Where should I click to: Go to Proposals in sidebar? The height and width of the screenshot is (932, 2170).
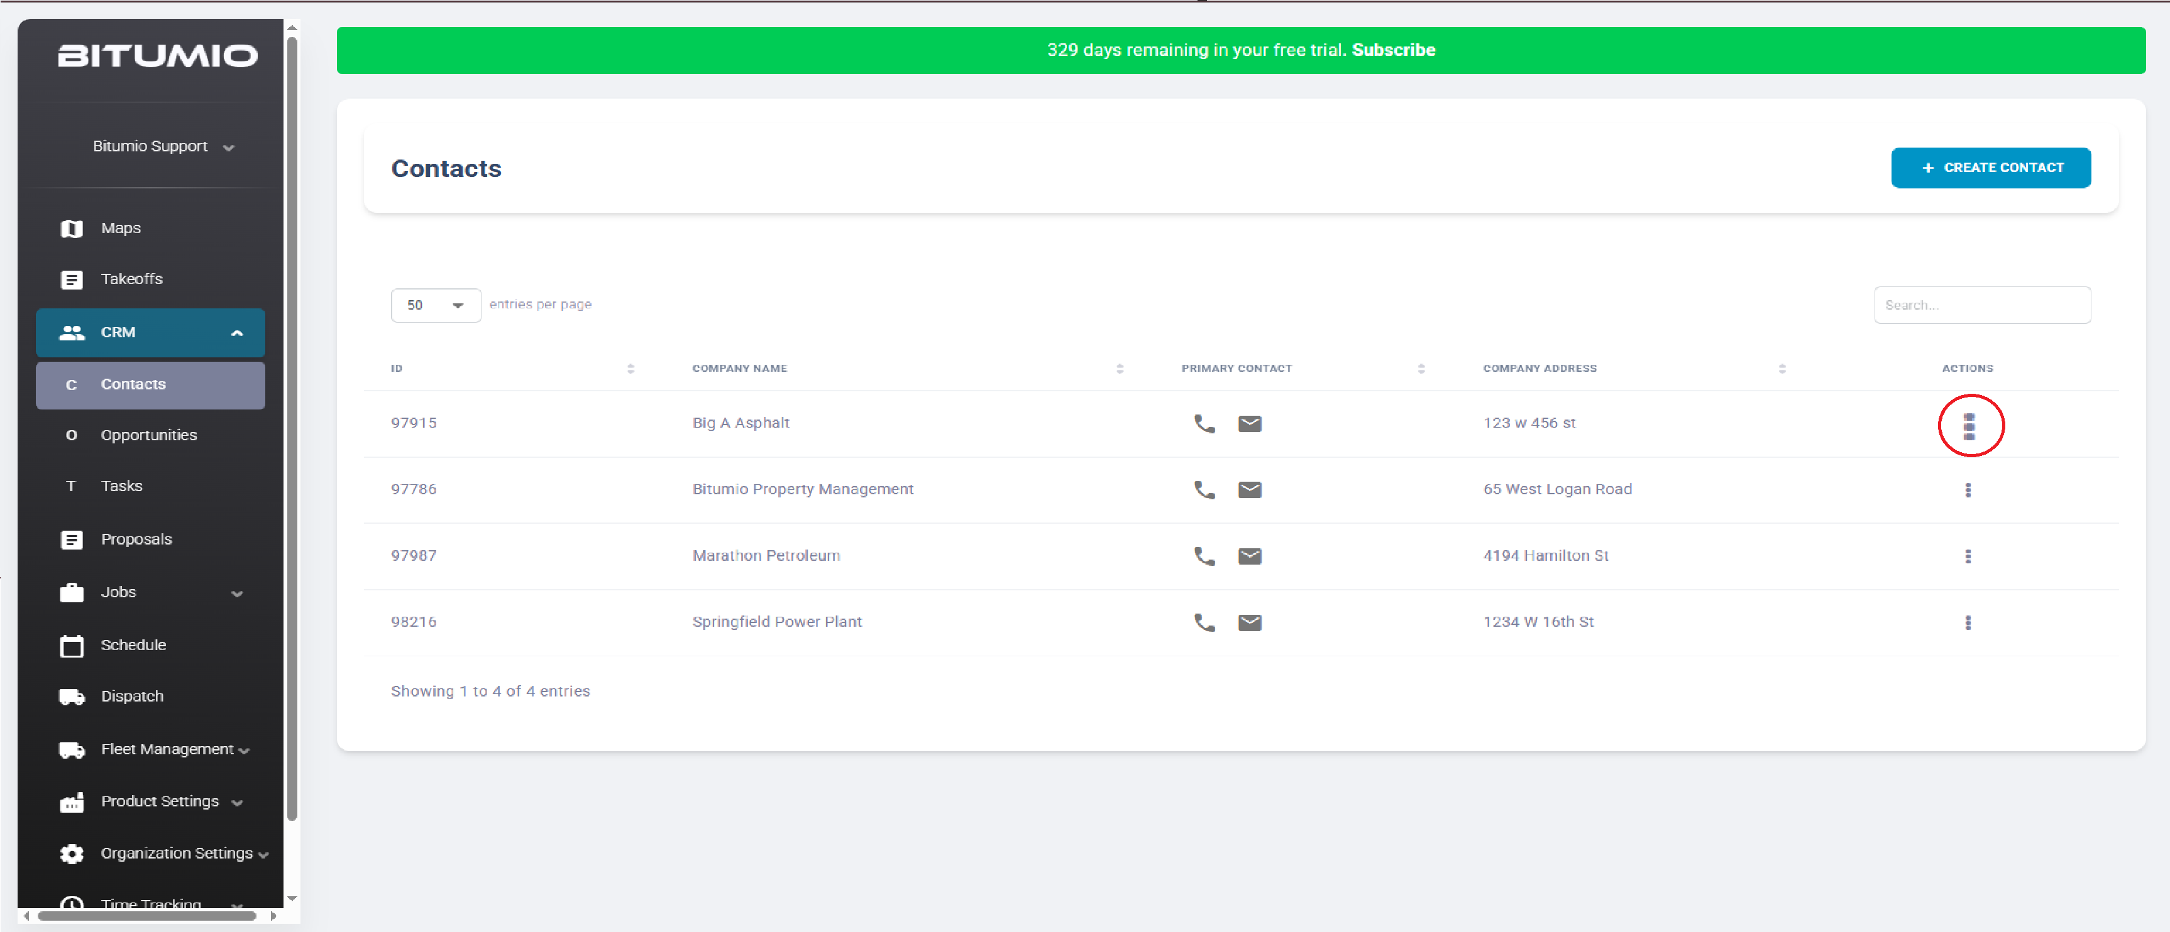tap(136, 539)
